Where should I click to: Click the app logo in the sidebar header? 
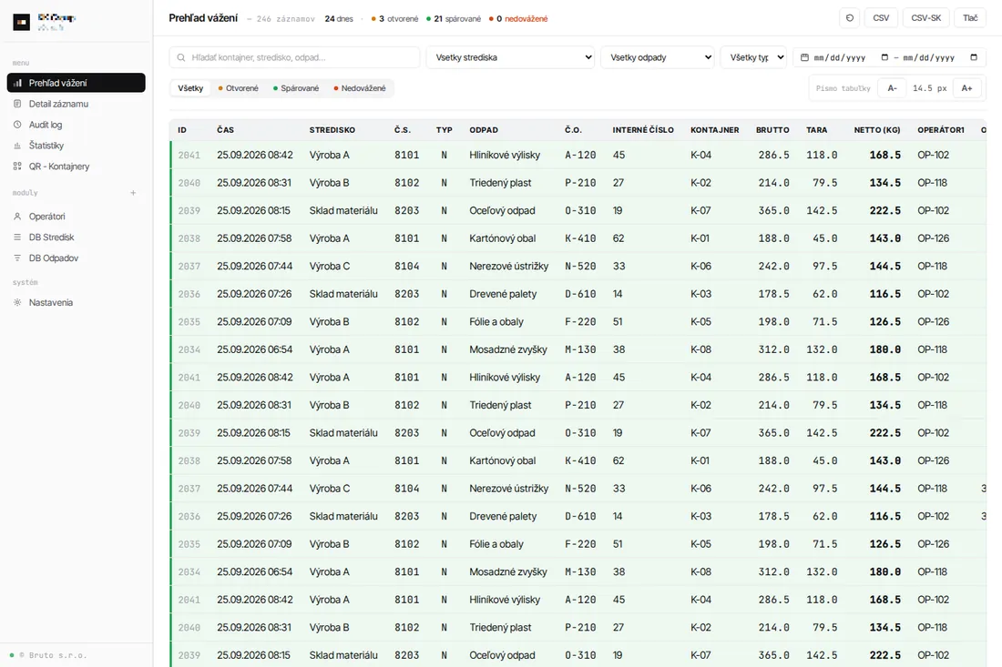pyautogui.click(x=21, y=23)
